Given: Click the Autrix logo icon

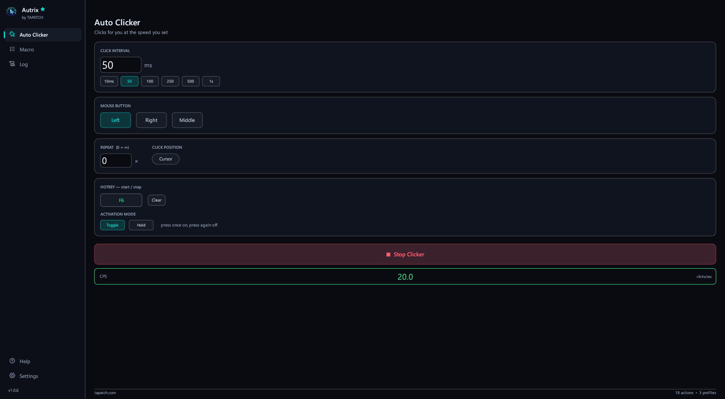Looking at the screenshot, I should [11, 12].
